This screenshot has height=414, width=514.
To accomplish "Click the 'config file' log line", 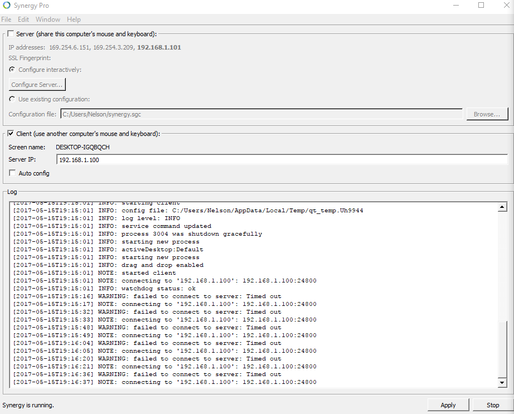I will tap(188, 210).
